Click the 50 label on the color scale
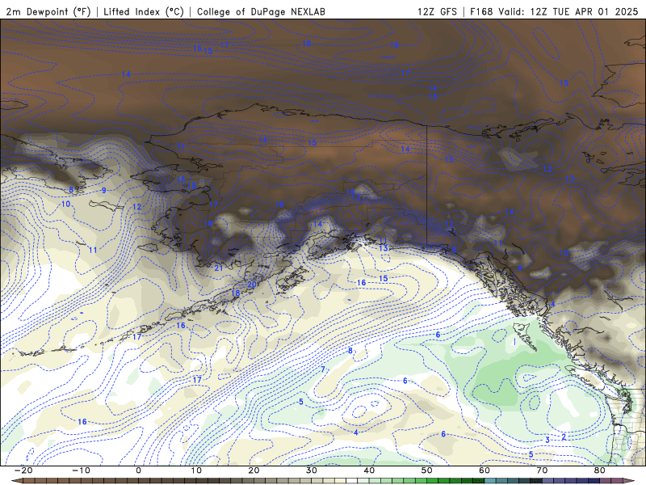The width and height of the screenshot is (646, 485). [427, 470]
